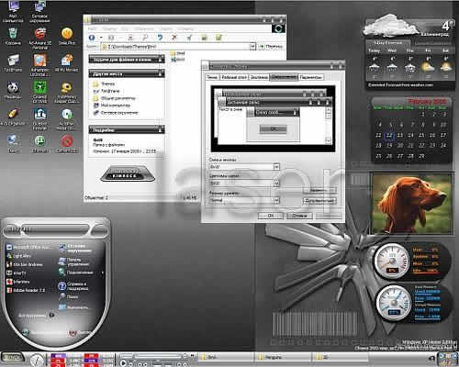The image size is (459, 367).
Task: Open Справка и поддержка in Start menu
Action: [73, 286]
